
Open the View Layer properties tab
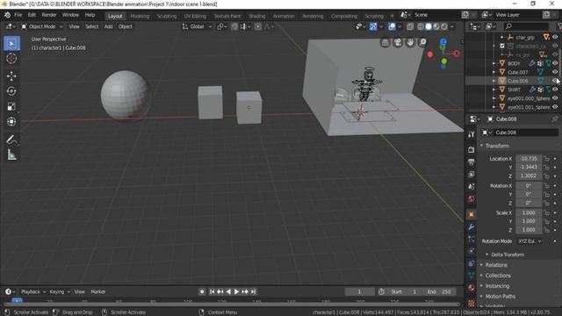pos(471,174)
